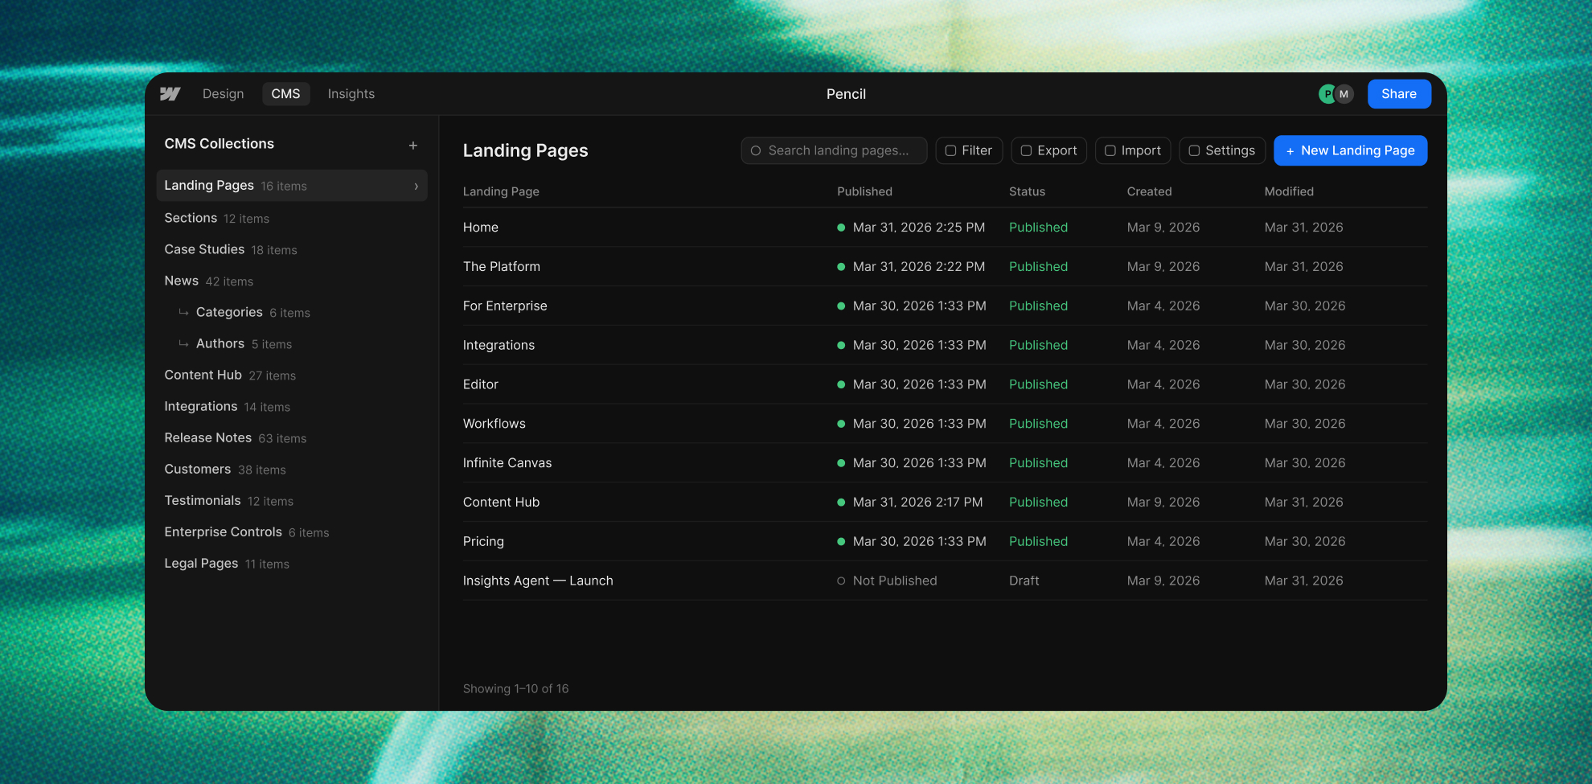Click the Authors sub-collection arrow icon

tap(183, 343)
